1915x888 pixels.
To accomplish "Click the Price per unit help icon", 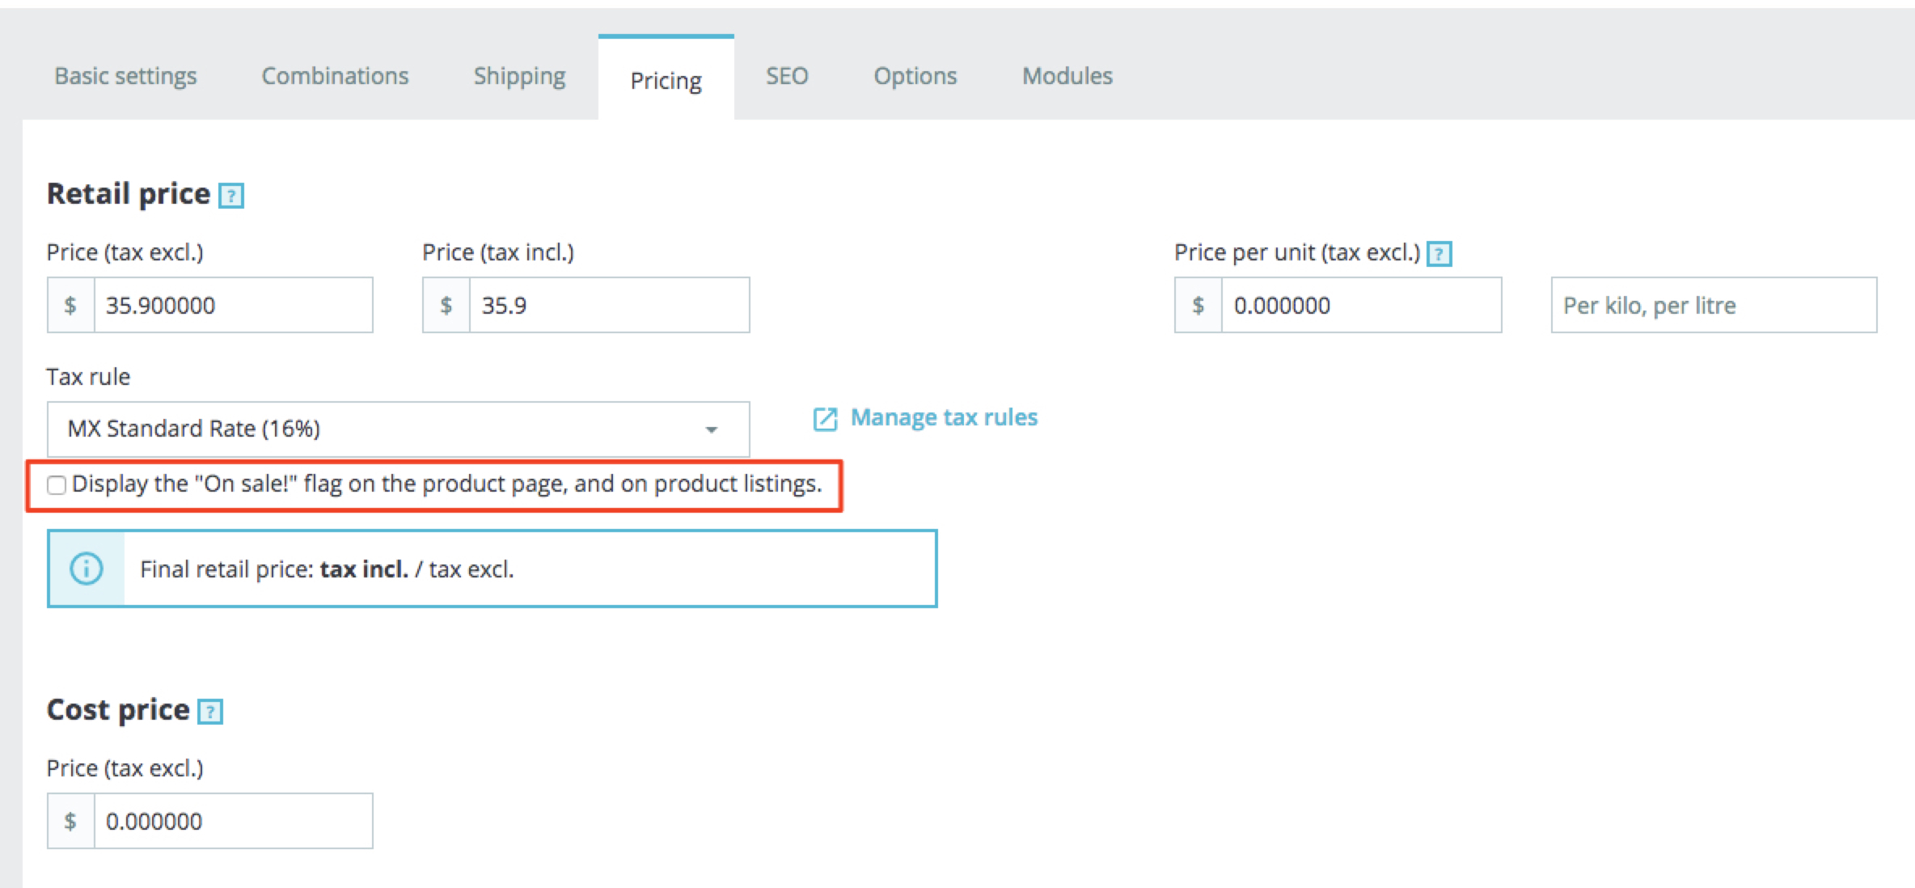I will click(1439, 254).
